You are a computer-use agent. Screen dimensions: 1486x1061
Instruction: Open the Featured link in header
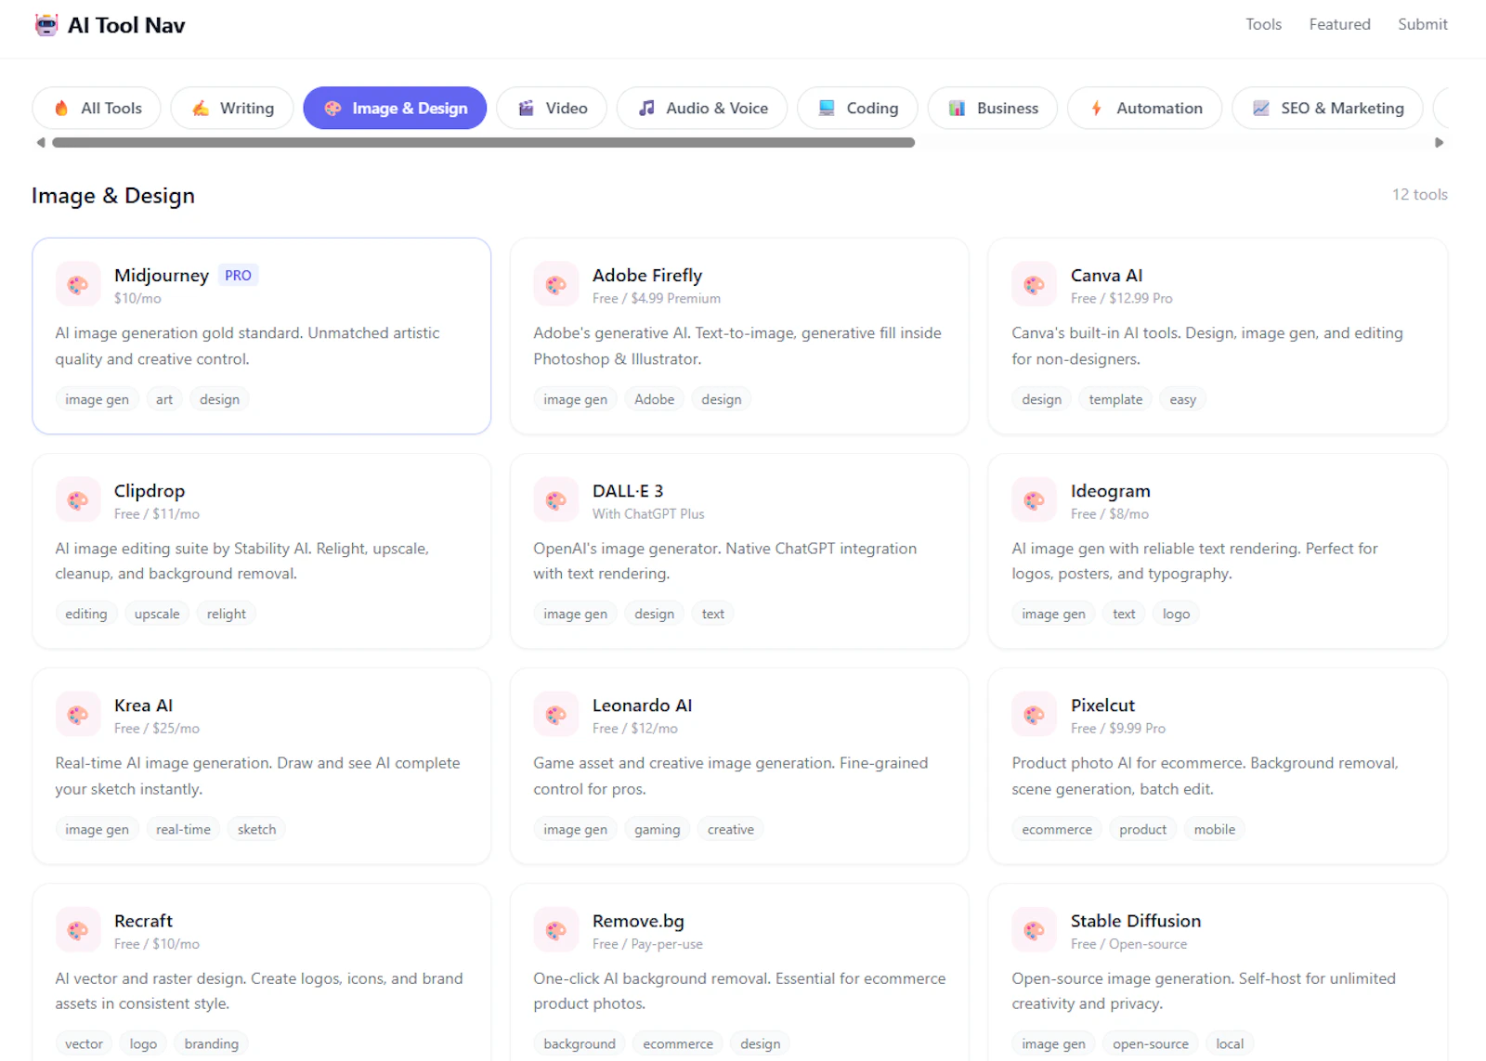(1339, 24)
